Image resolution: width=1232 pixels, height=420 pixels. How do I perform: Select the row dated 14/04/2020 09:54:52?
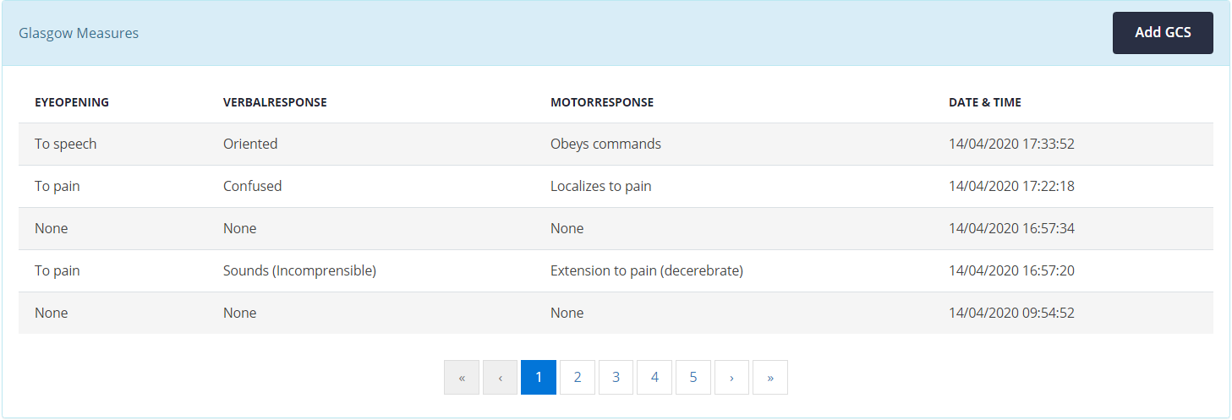(x=616, y=313)
